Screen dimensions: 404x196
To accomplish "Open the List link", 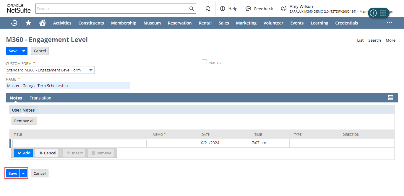I will (360, 40).
